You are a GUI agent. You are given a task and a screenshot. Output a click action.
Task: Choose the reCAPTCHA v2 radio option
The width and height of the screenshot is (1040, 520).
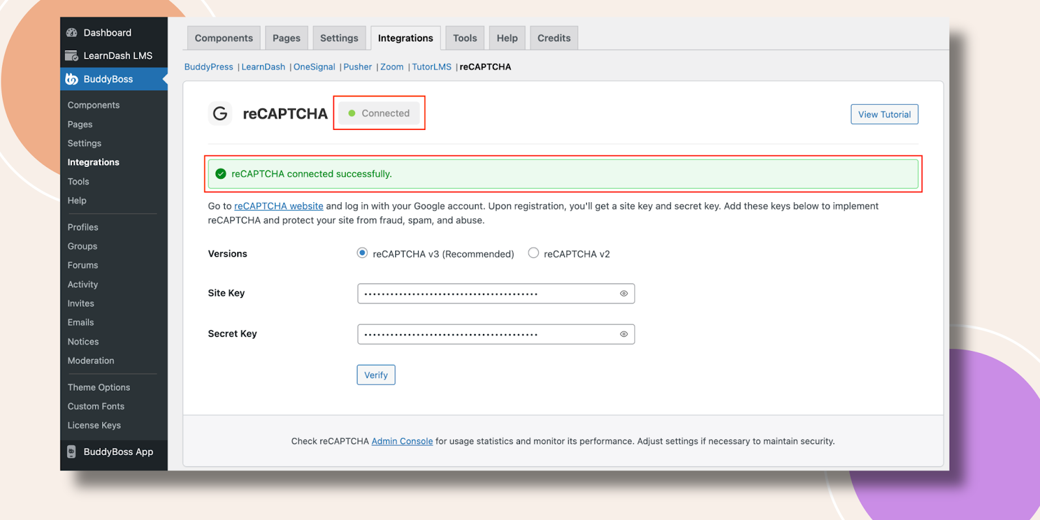click(534, 253)
